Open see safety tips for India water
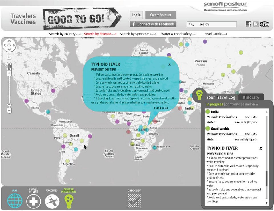 [246, 122]
